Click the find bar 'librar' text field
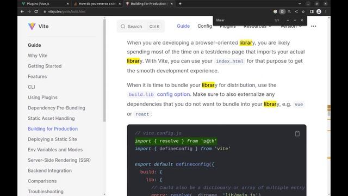The image size is (348, 196). (x=243, y=20)
